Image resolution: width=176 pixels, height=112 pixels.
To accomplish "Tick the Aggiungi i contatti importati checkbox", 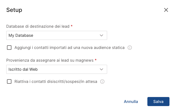I will (9, 48).
